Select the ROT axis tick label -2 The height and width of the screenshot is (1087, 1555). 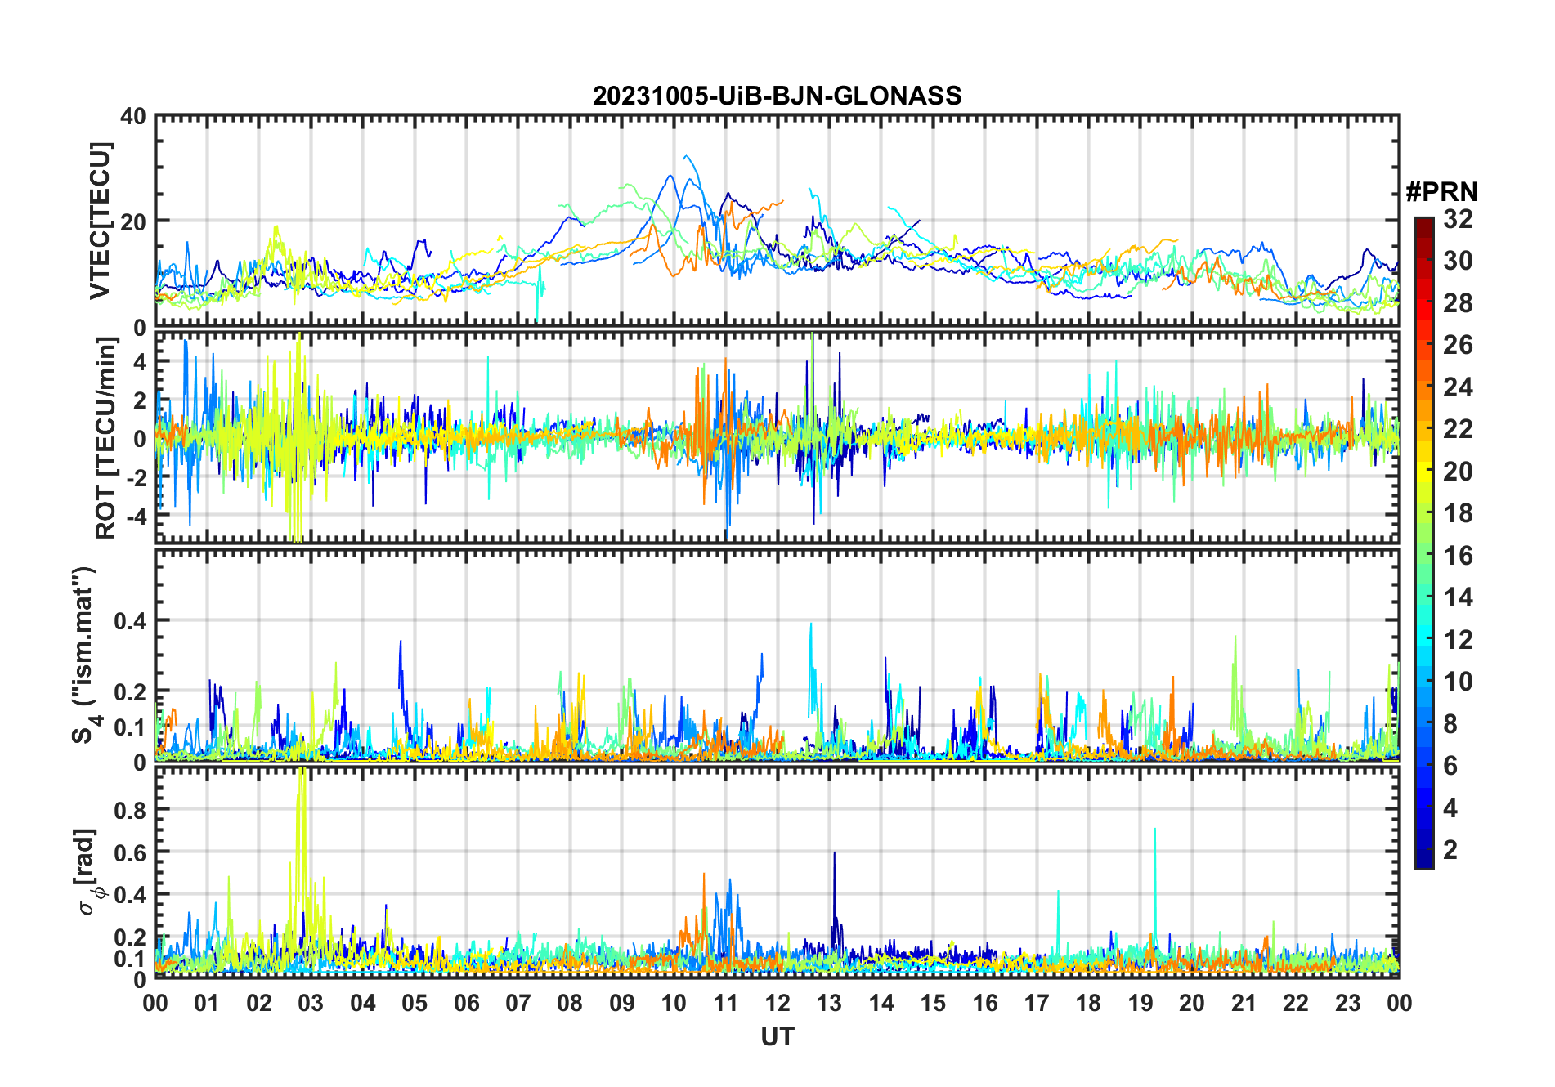pyautogui.click(x=136, y=477)
